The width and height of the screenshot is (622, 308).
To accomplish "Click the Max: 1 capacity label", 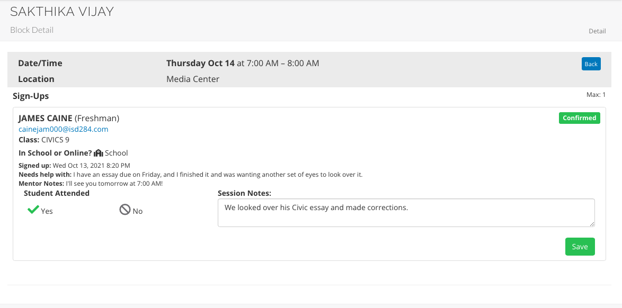I will click(596, 95).
